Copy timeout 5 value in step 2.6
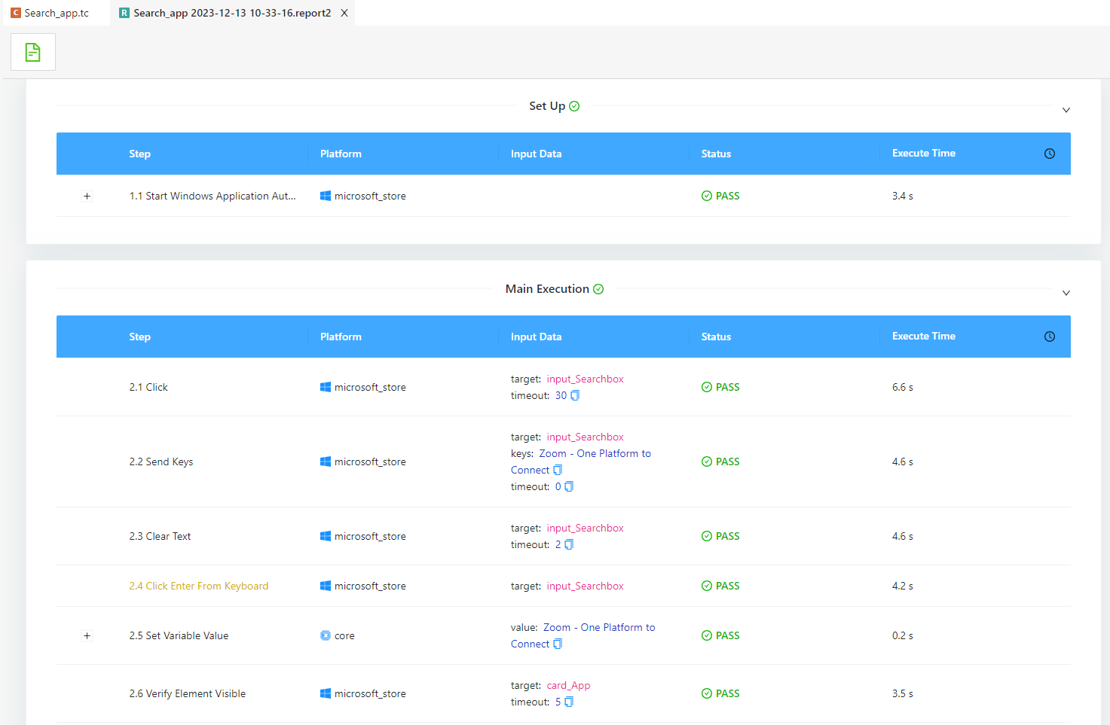The width and height of the screenshot is (1110, 725). click(x=569, y=702)
